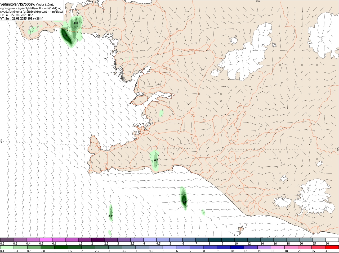Screen dimensions: 339x253
Task: Select the rain legend swatch between 7 and 8
Action: pos(197,247)
